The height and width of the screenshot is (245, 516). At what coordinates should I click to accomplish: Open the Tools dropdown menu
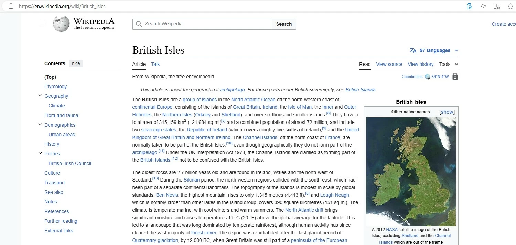coord(449,64)
